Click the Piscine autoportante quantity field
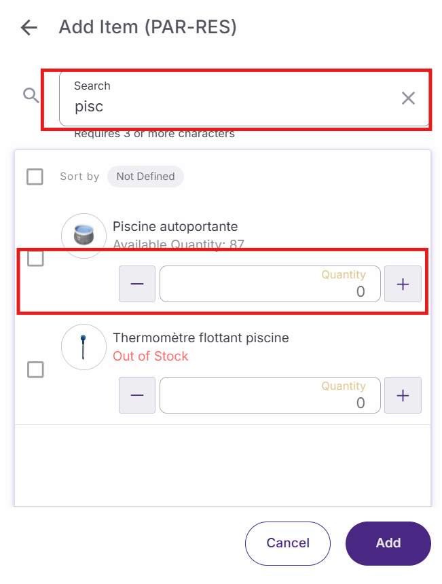 pyautogui.click(x=270, y=284)
